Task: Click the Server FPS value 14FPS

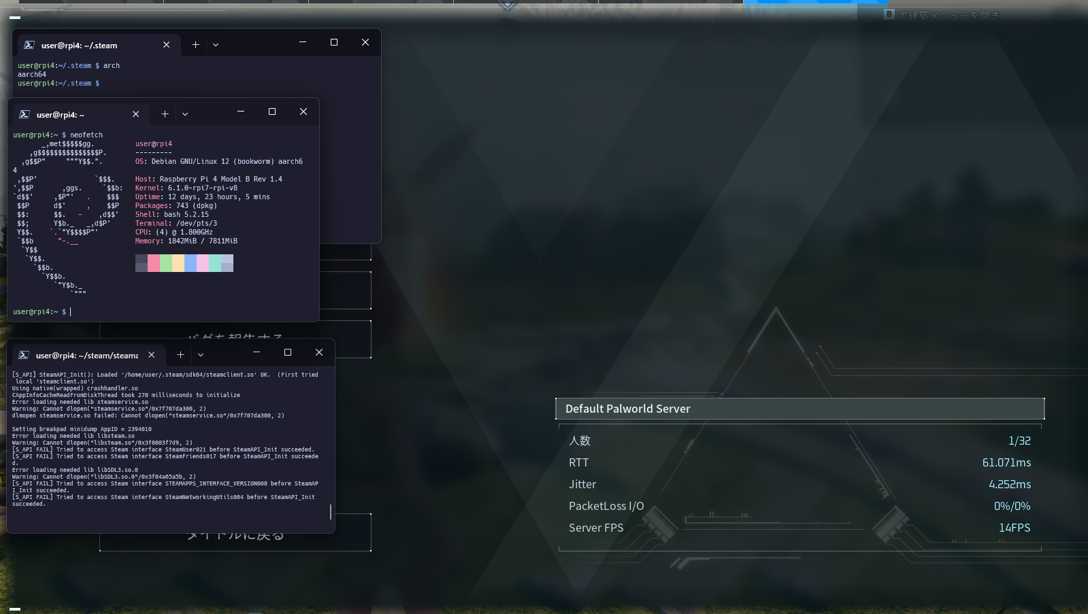Action: (x=1015, y=528)
